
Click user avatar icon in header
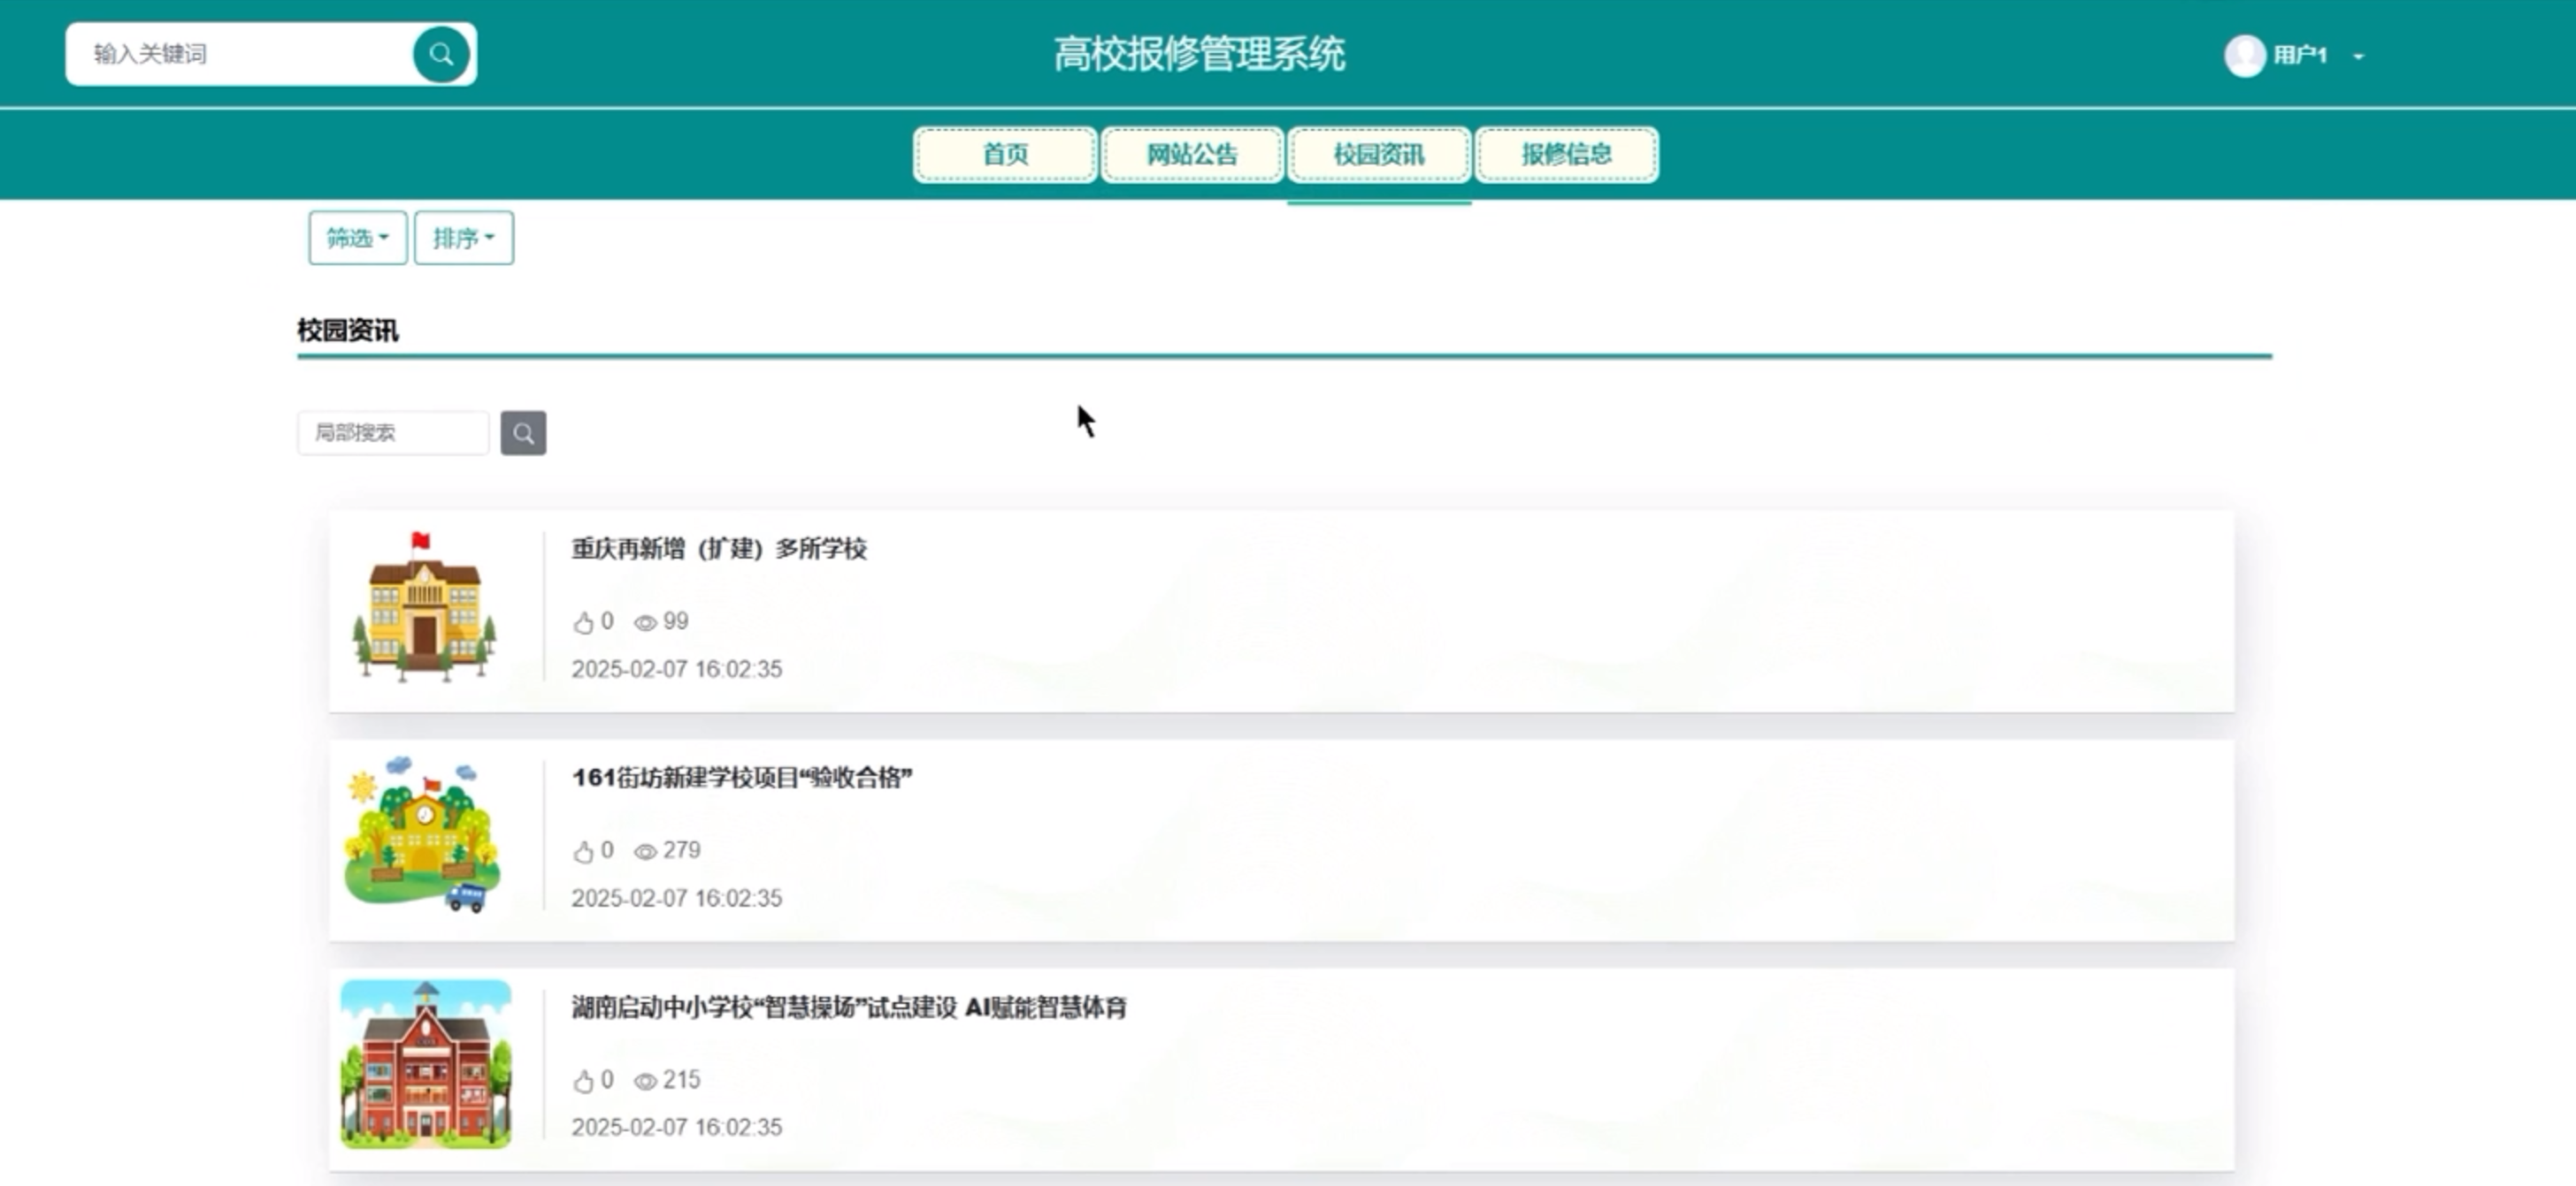pyautogui.click(x=2244, y=55)
